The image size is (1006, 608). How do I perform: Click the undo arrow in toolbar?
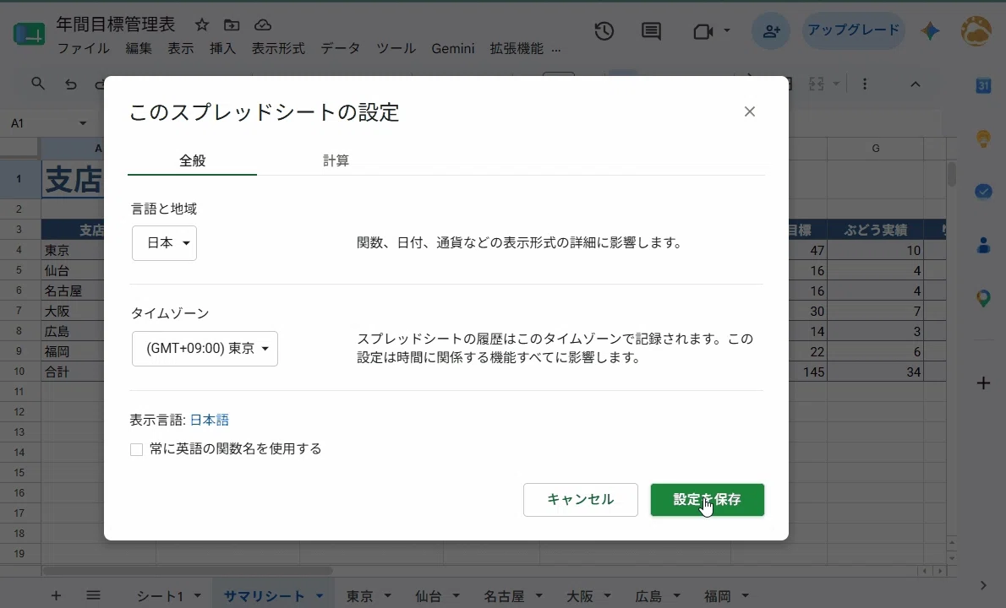click(x=70, y=84)
